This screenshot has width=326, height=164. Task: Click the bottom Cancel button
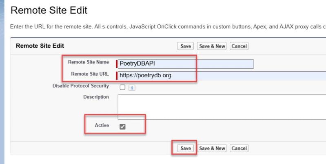(x=239, y=148)
